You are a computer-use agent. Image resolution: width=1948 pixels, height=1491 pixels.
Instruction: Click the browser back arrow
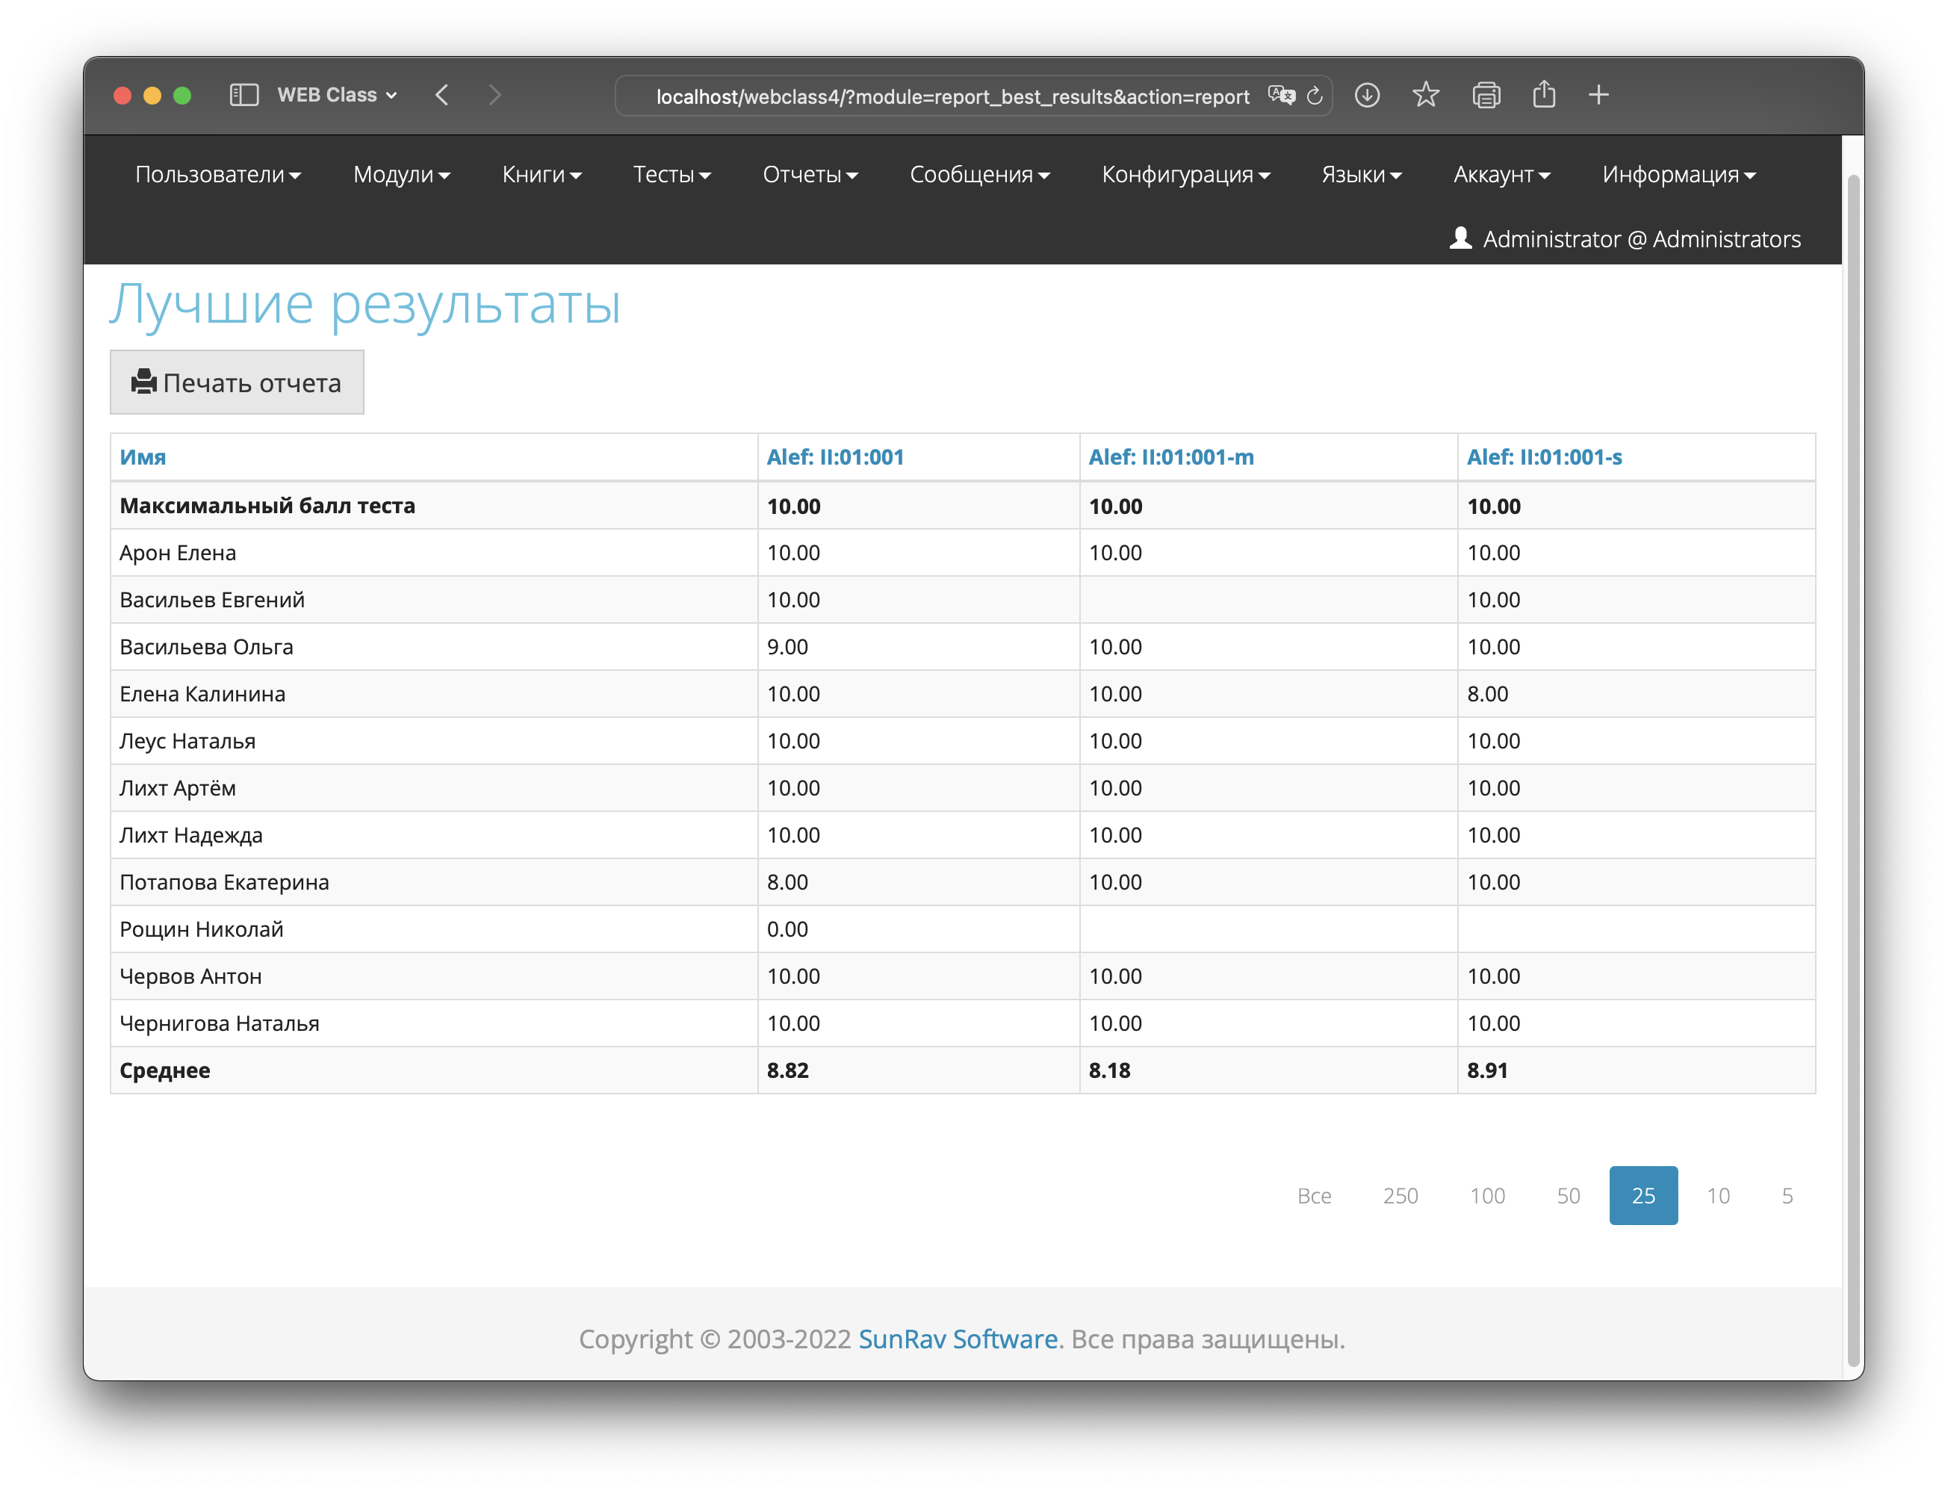point(442,95)
